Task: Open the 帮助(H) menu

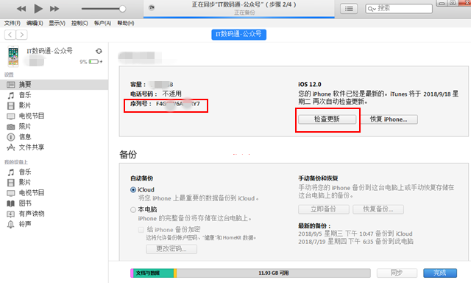Action: pyautogui.click(x=126, y=23)
